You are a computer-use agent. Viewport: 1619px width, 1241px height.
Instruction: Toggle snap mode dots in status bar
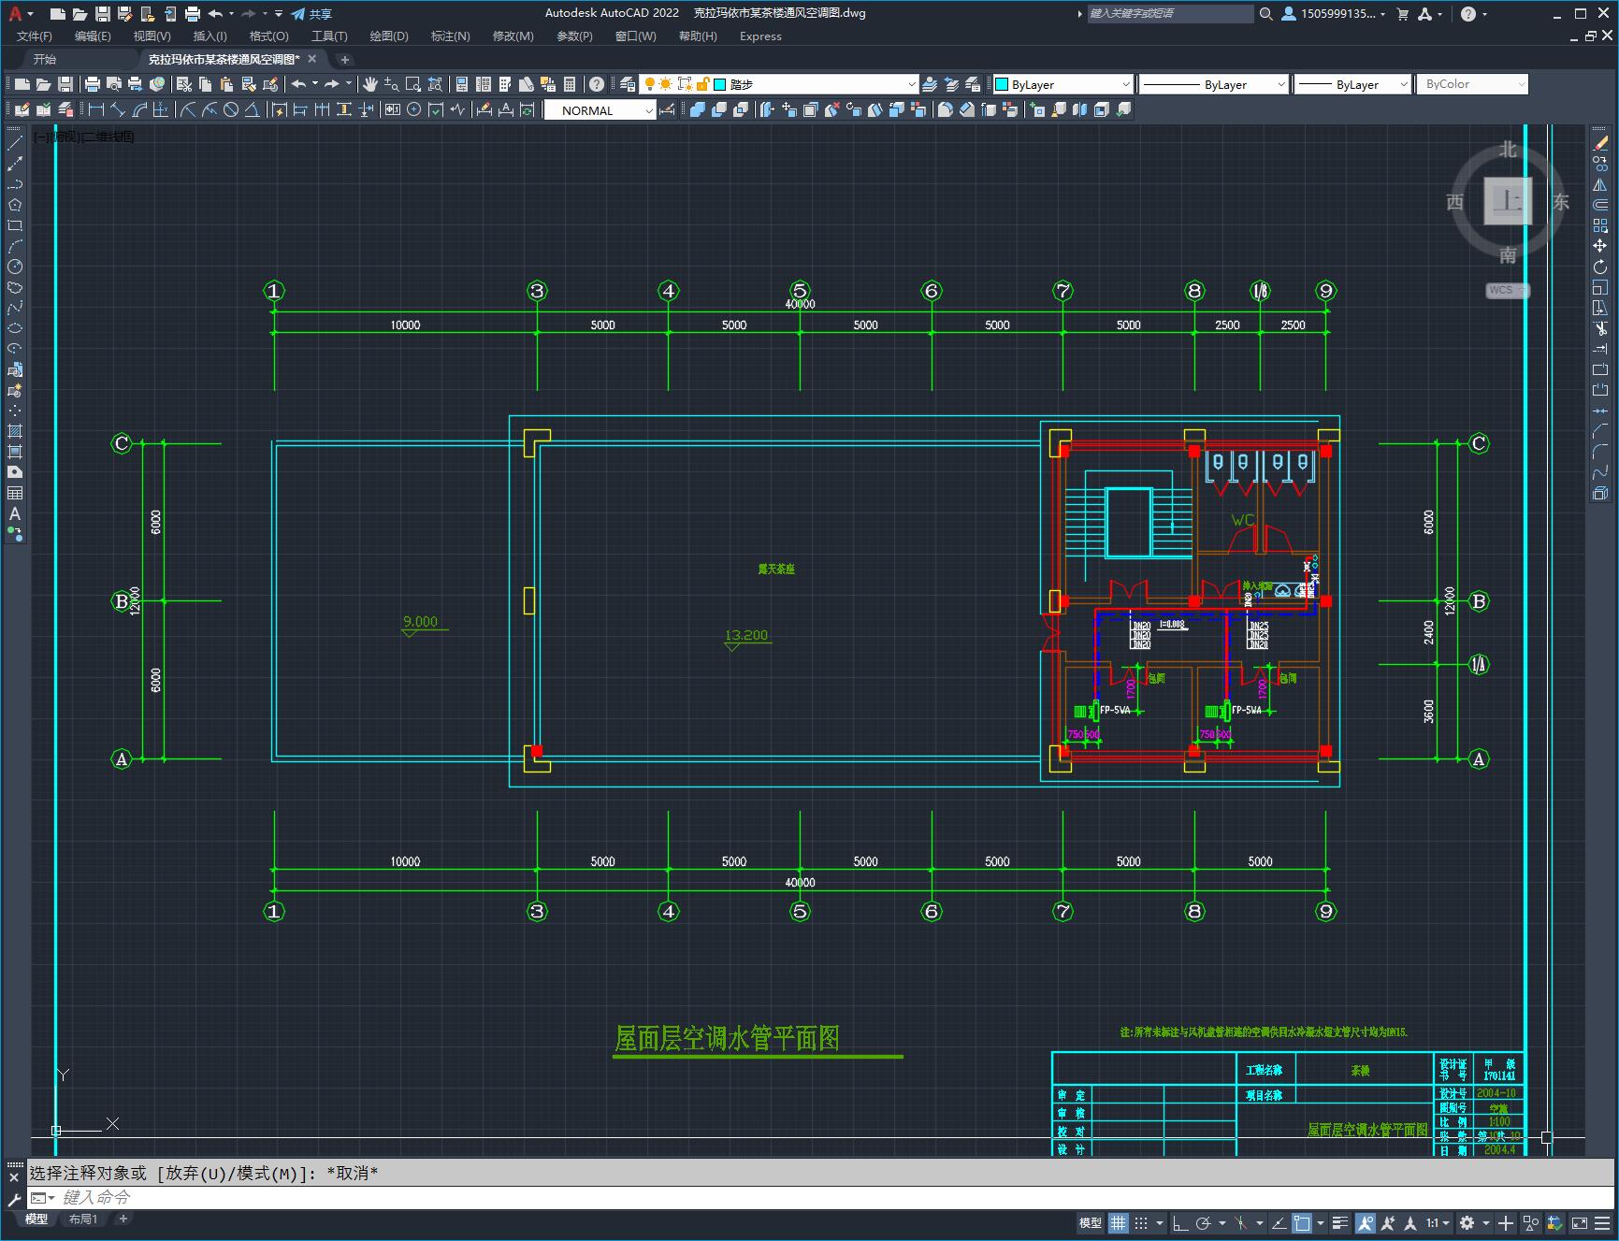pos(1141,1223)
